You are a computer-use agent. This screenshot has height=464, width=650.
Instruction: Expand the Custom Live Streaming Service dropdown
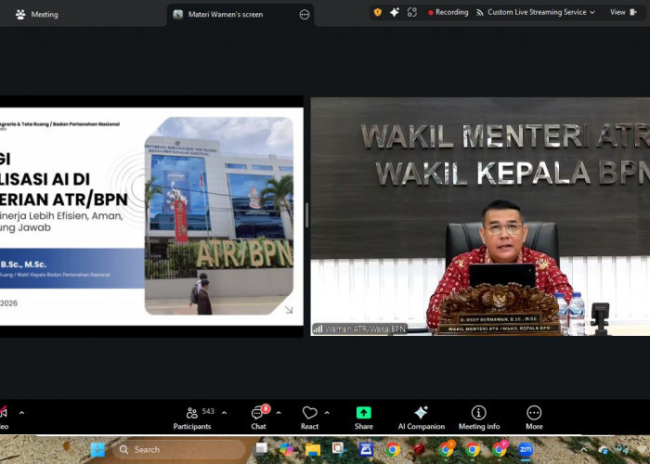(536, 12)
